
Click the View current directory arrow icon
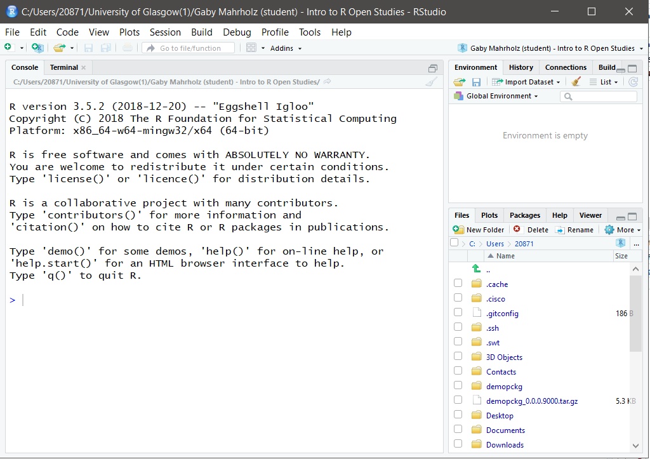pyautogui.click(x=327, y=82)
